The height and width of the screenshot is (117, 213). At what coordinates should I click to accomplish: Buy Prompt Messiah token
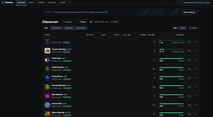click(189, 87)
